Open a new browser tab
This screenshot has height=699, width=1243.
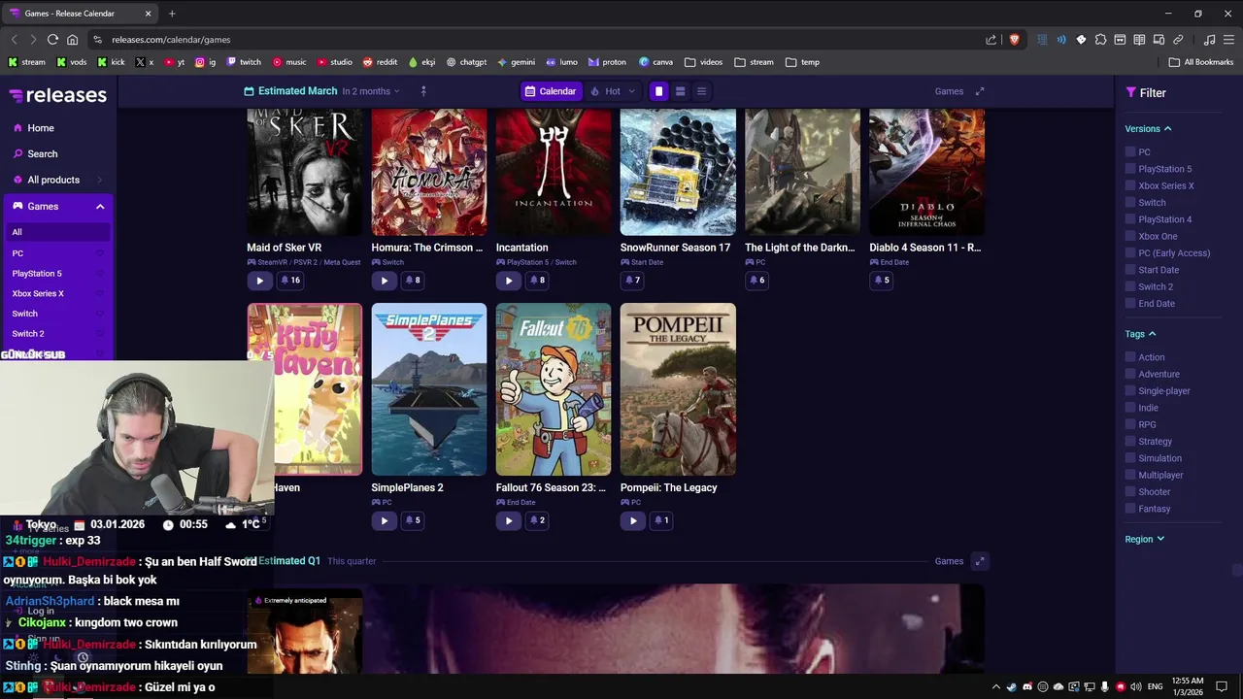(172, 14)
